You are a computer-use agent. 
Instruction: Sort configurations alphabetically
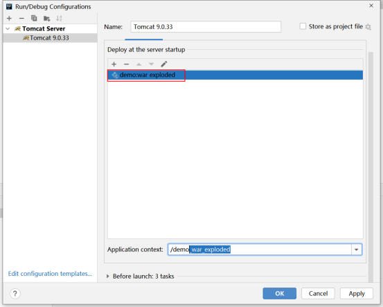pos(59,18)
